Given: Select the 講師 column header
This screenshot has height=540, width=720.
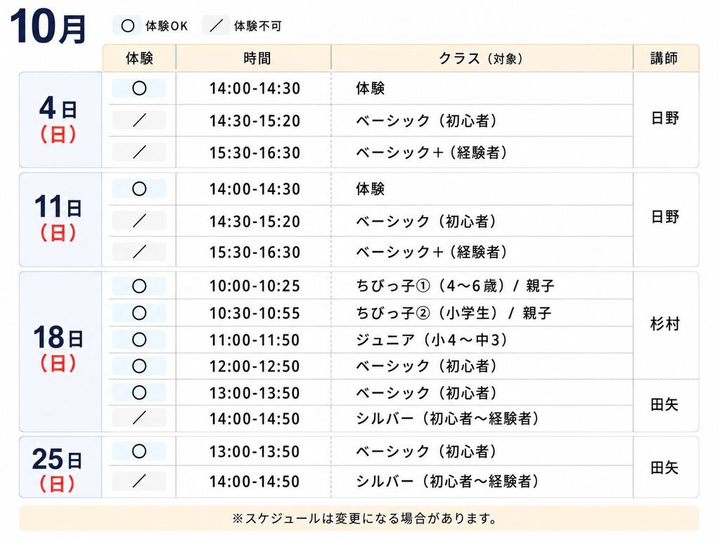Looking at the screenshot, I should pos(666,58).
